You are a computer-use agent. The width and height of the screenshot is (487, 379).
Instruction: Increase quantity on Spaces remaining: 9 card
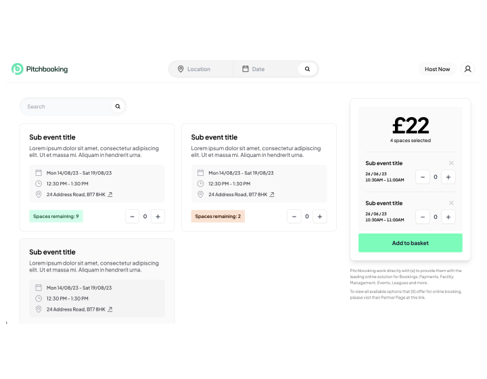158,217
